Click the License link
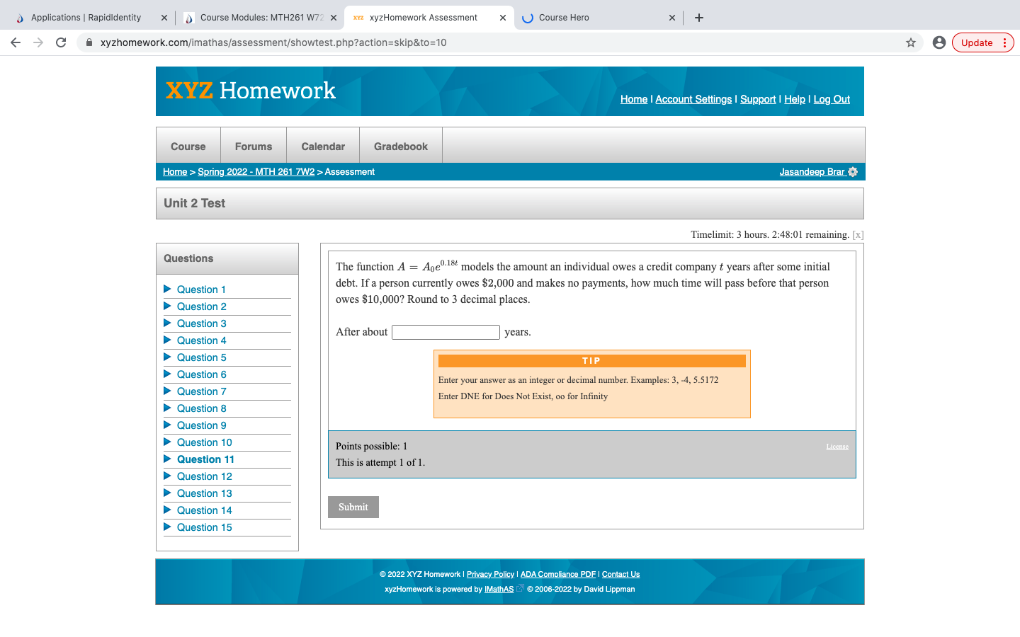Screen dimensions: 1020x637 [837, 446]
